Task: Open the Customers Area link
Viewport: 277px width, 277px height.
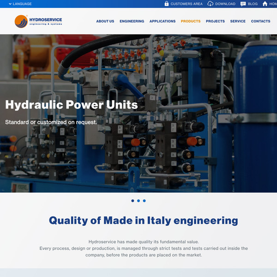Action: [x=187, y=4]
